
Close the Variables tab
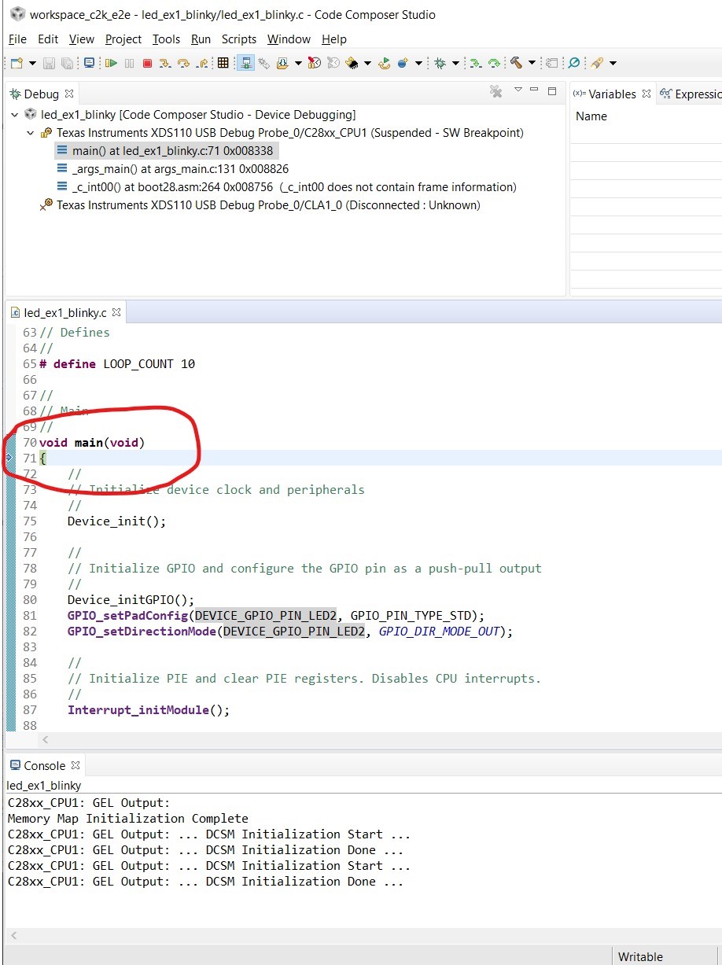(x=646, y=94)
